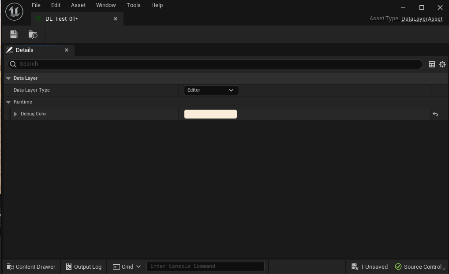Focus the Details search field
The width and height of the screenshot is (449, 274).
click(x=215, y=64)
